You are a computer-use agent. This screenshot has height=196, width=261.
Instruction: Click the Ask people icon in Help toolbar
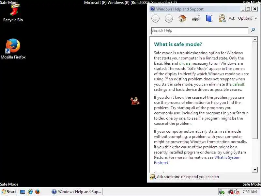pos(222,18)
